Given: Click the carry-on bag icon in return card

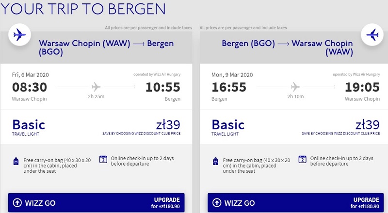Looking at the screenshot, I should click(215, 161).
